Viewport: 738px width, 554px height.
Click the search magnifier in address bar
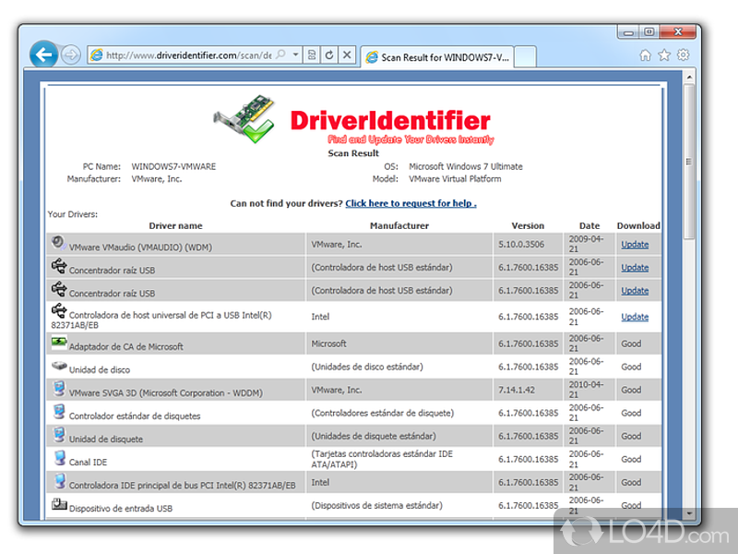coord(281,55)
